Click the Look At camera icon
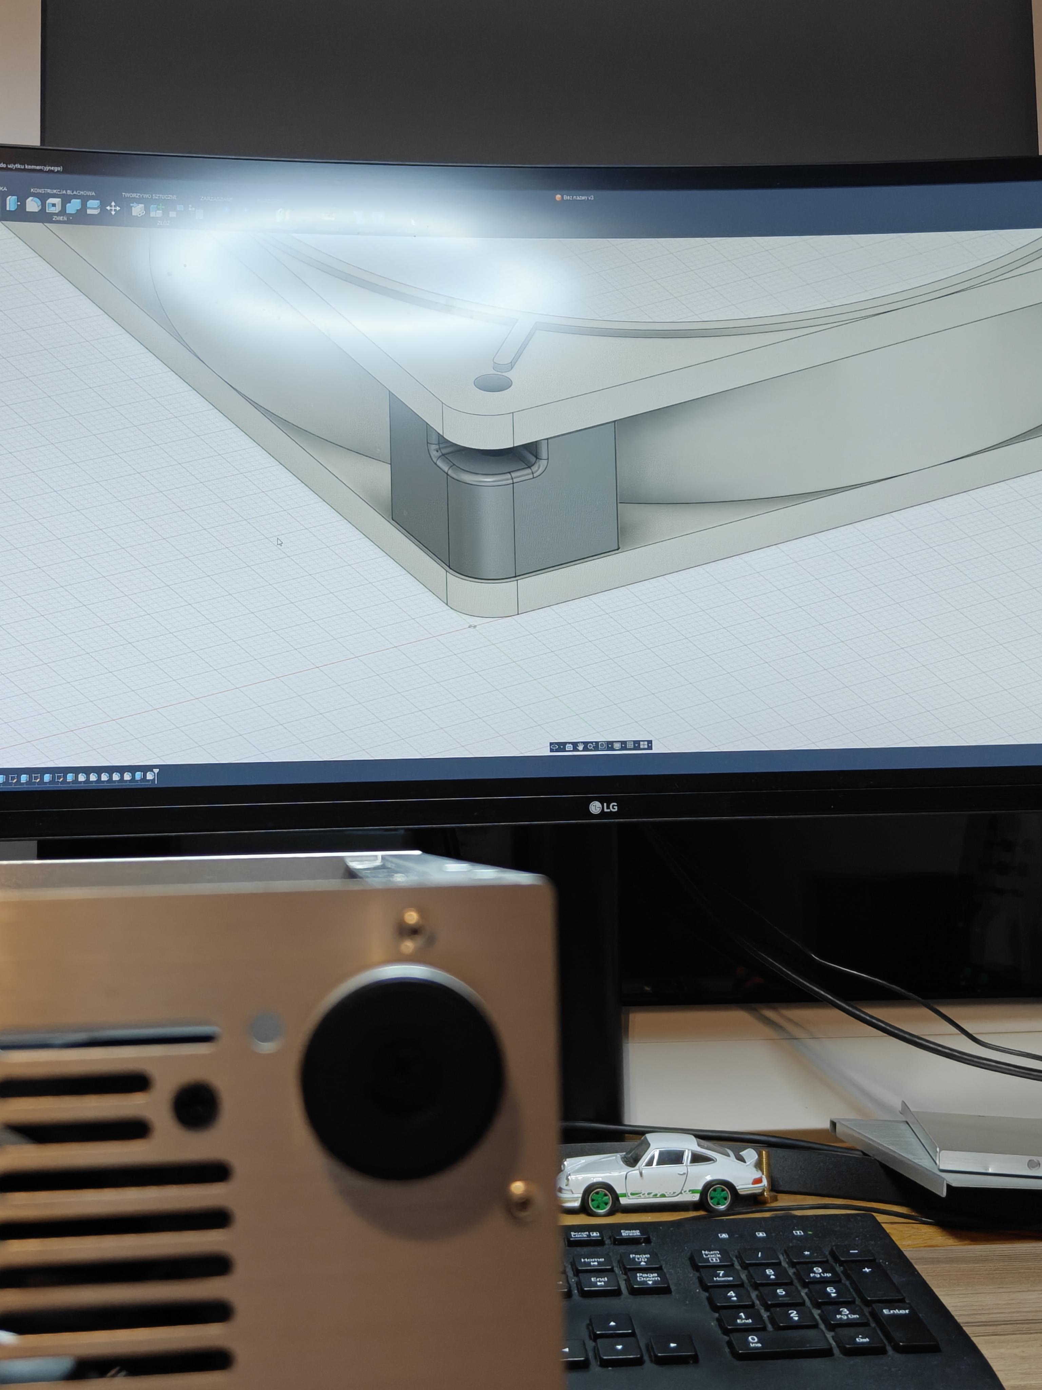Viewport: 1042px width, 1390px height. click(x=569, y=747)
